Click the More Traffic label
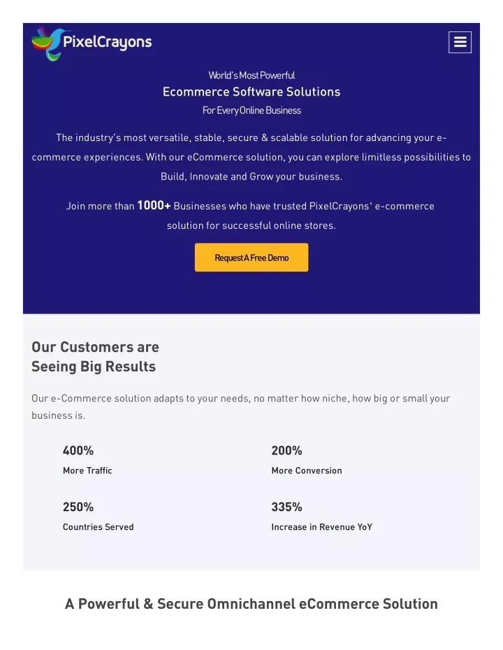 tap(87, 471)
